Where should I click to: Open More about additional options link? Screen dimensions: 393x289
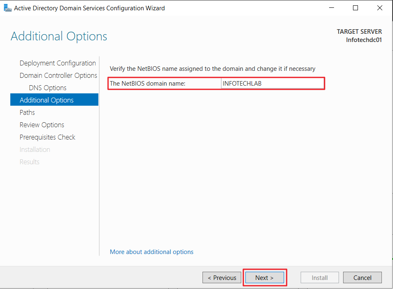[x=152, y=252]
